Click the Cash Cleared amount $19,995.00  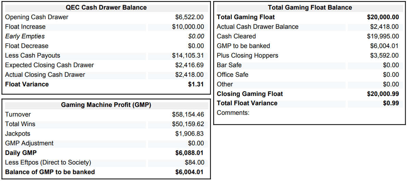tap(384, 36)
